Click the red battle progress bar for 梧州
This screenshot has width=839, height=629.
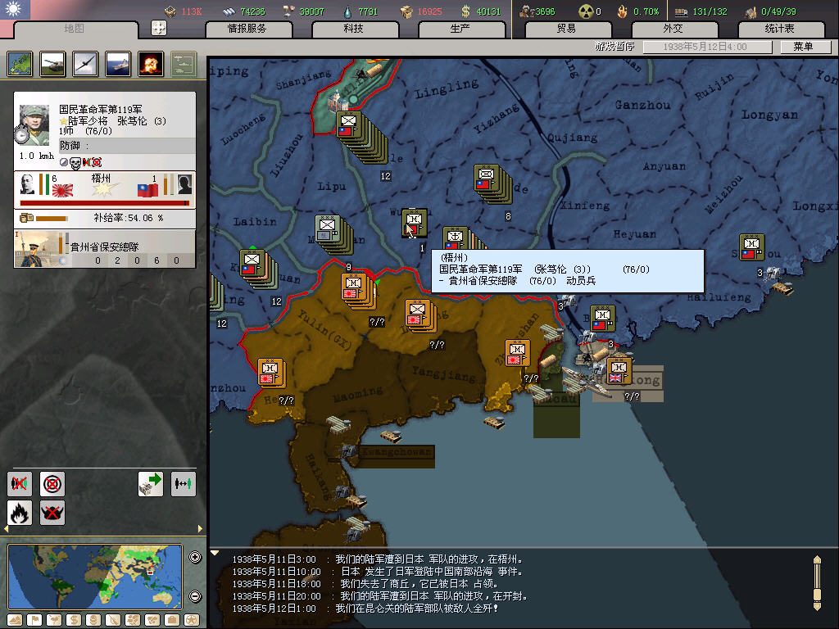[105, 203]
